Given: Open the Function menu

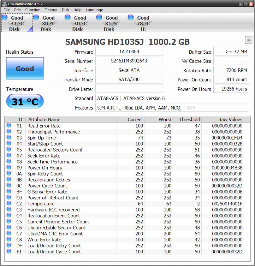Looking at the screenshot, I should (33, 10).
